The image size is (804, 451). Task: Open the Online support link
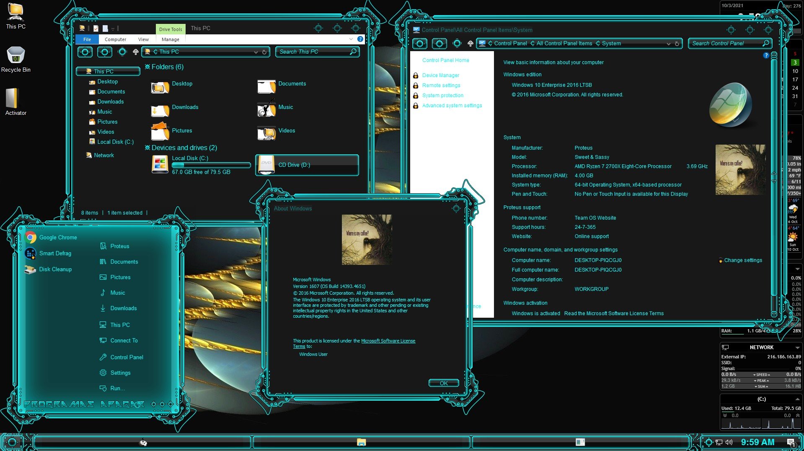point(592,236)
